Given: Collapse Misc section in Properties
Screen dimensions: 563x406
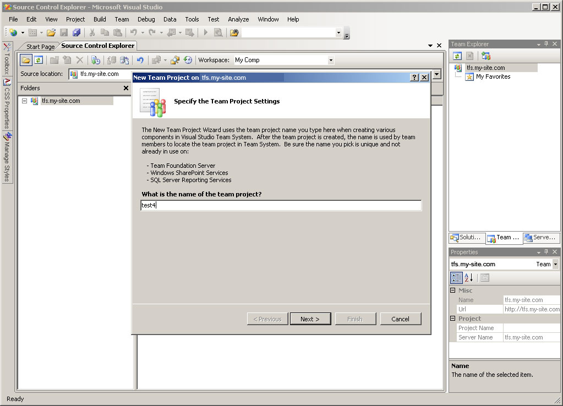Looking at the screenshot, I should [453, 290].
